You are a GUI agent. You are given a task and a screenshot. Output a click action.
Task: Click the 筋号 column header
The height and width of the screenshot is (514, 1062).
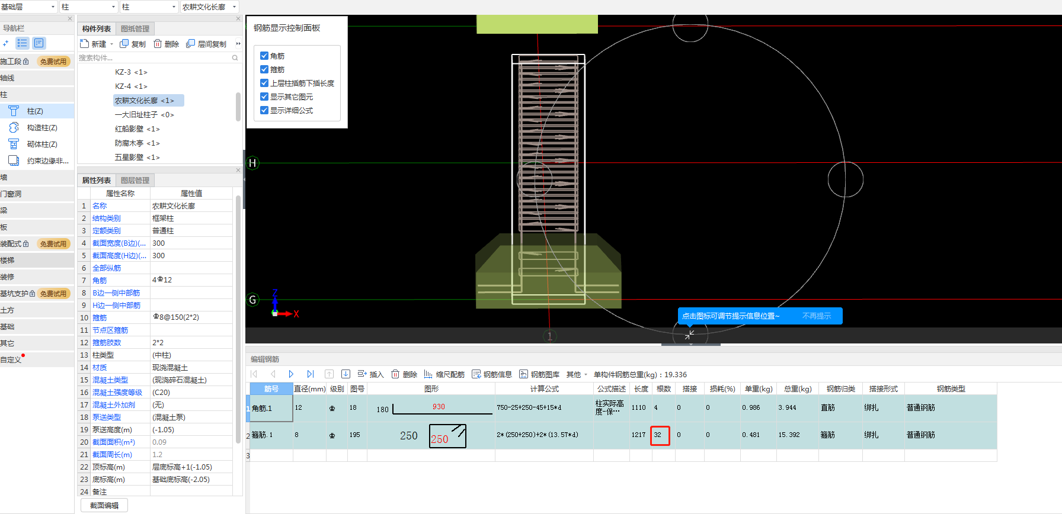[271, 389]
